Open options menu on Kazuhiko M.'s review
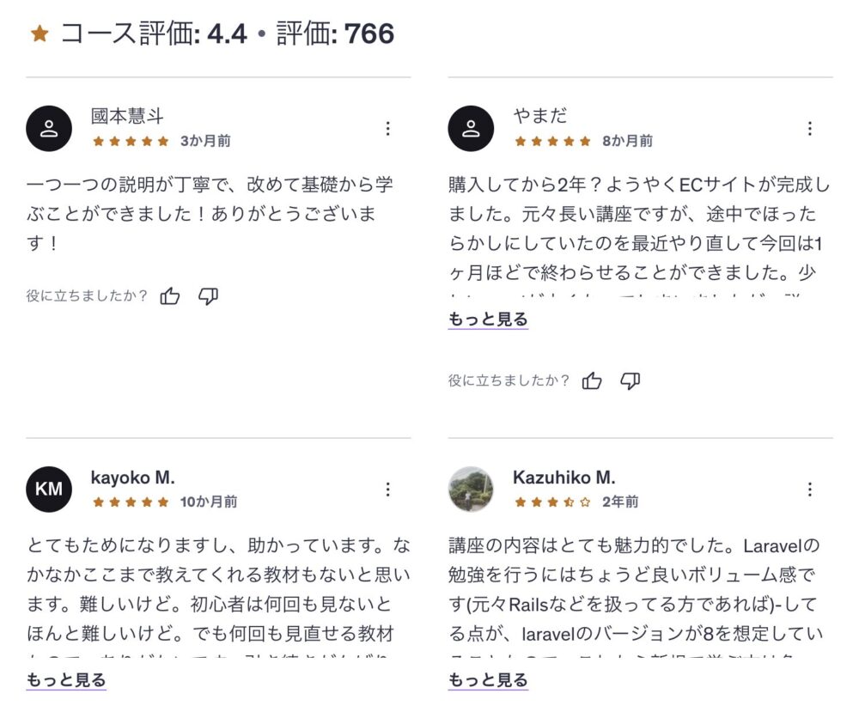The width and height of the screenshot is (859, 724). click(810, 490)
